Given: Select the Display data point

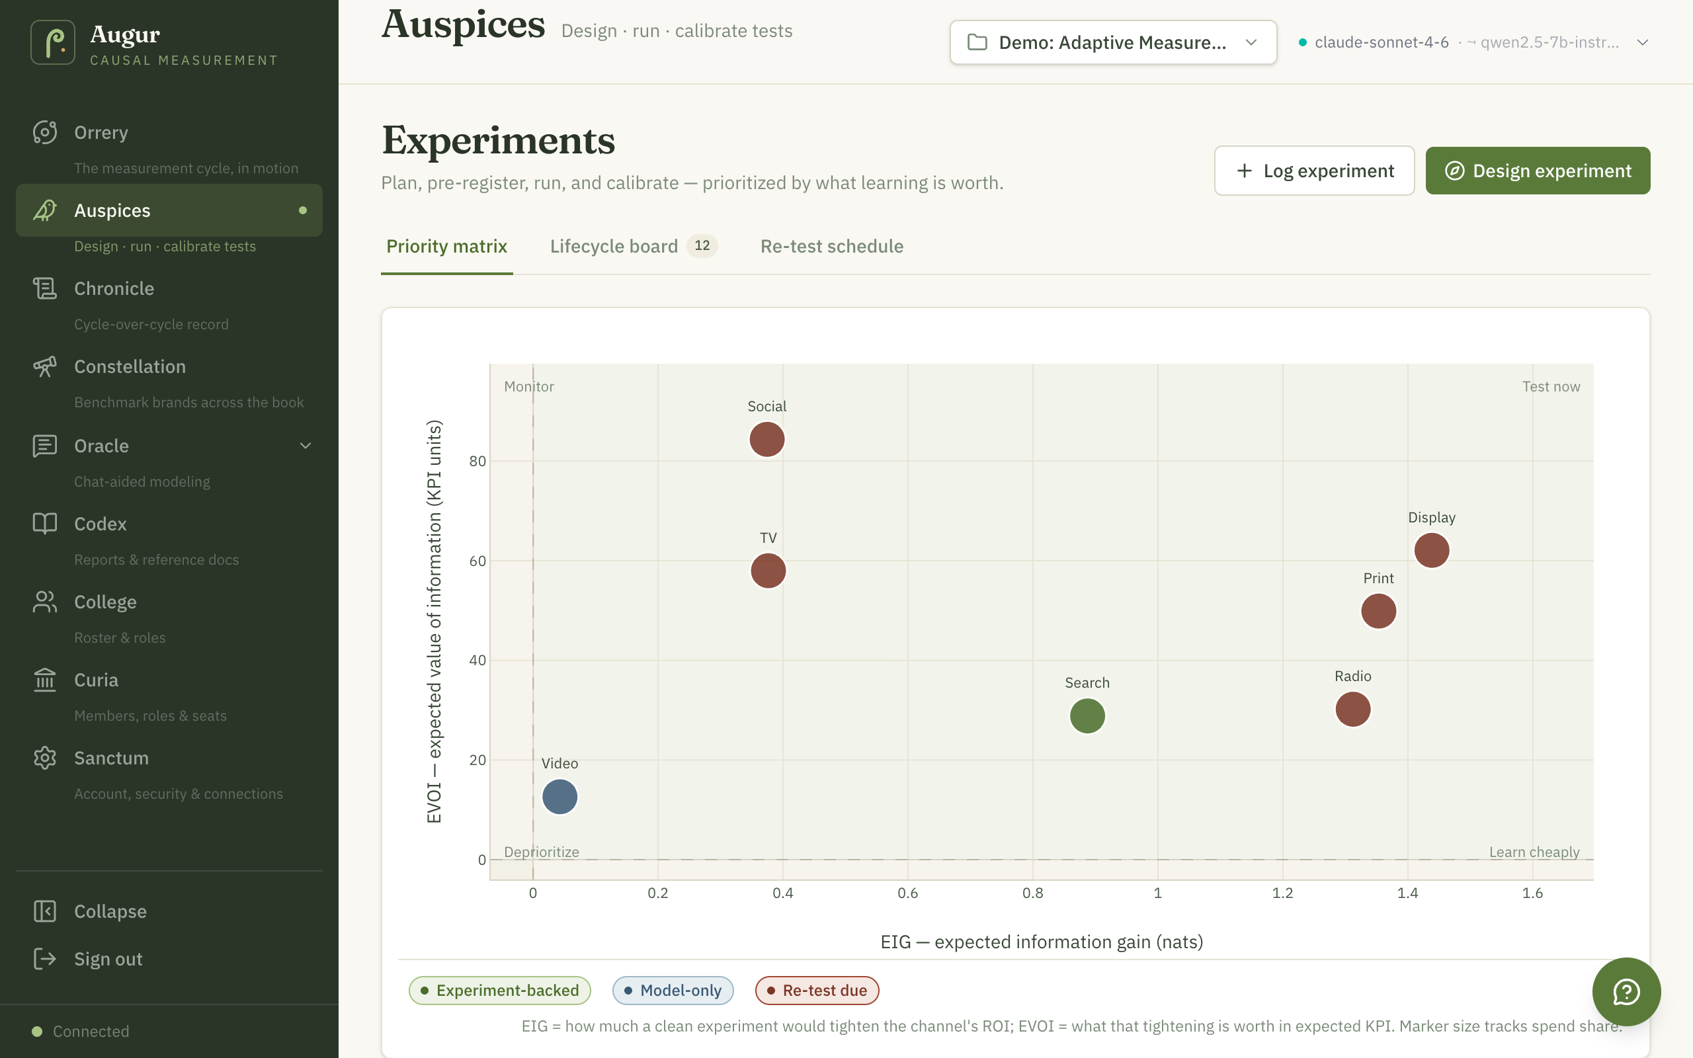Looking at the screenshot, I should point(1431,551).
